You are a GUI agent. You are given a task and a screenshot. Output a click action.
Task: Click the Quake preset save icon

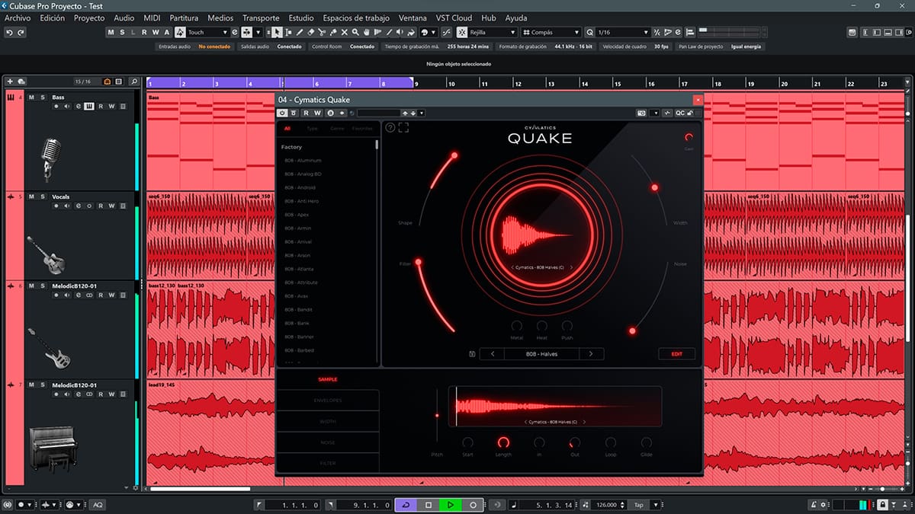(473, 354)
